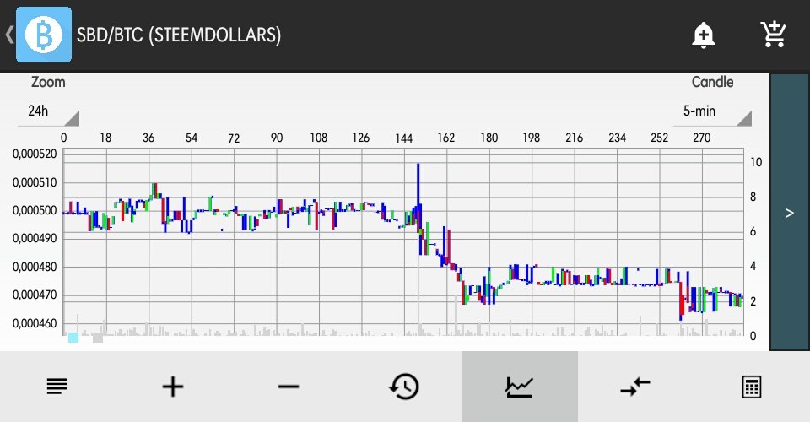Open the 5-min candle interval dropdown
The height and width of the screenshot is (422, 810).
pos(712,112)
